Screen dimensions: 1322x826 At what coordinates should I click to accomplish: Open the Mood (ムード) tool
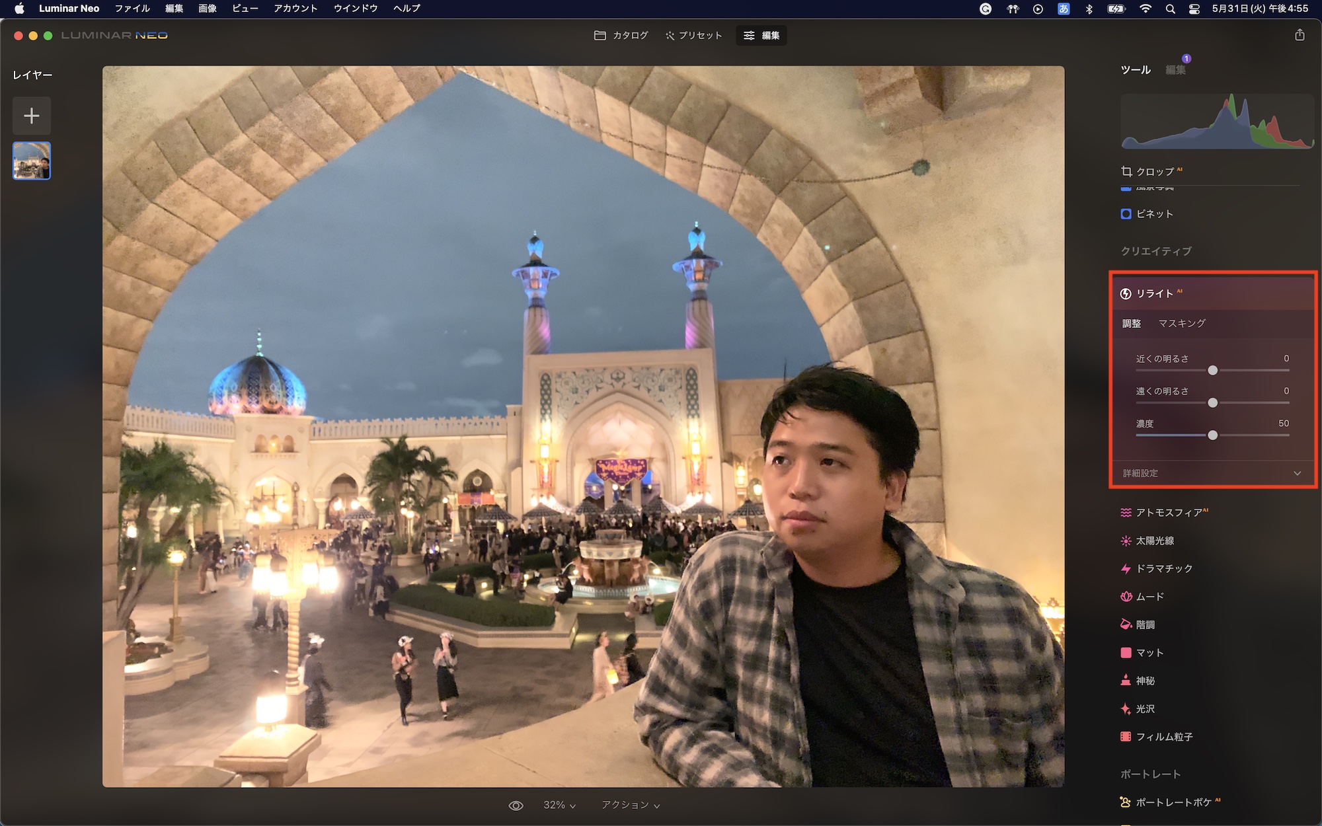pos(1149,597)
